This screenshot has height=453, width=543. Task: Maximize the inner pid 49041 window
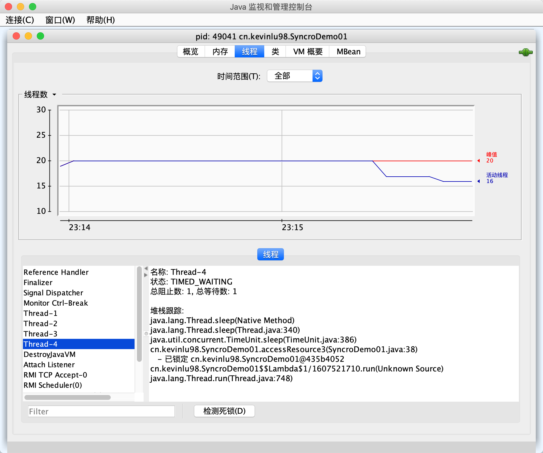[x=40, y=36]
